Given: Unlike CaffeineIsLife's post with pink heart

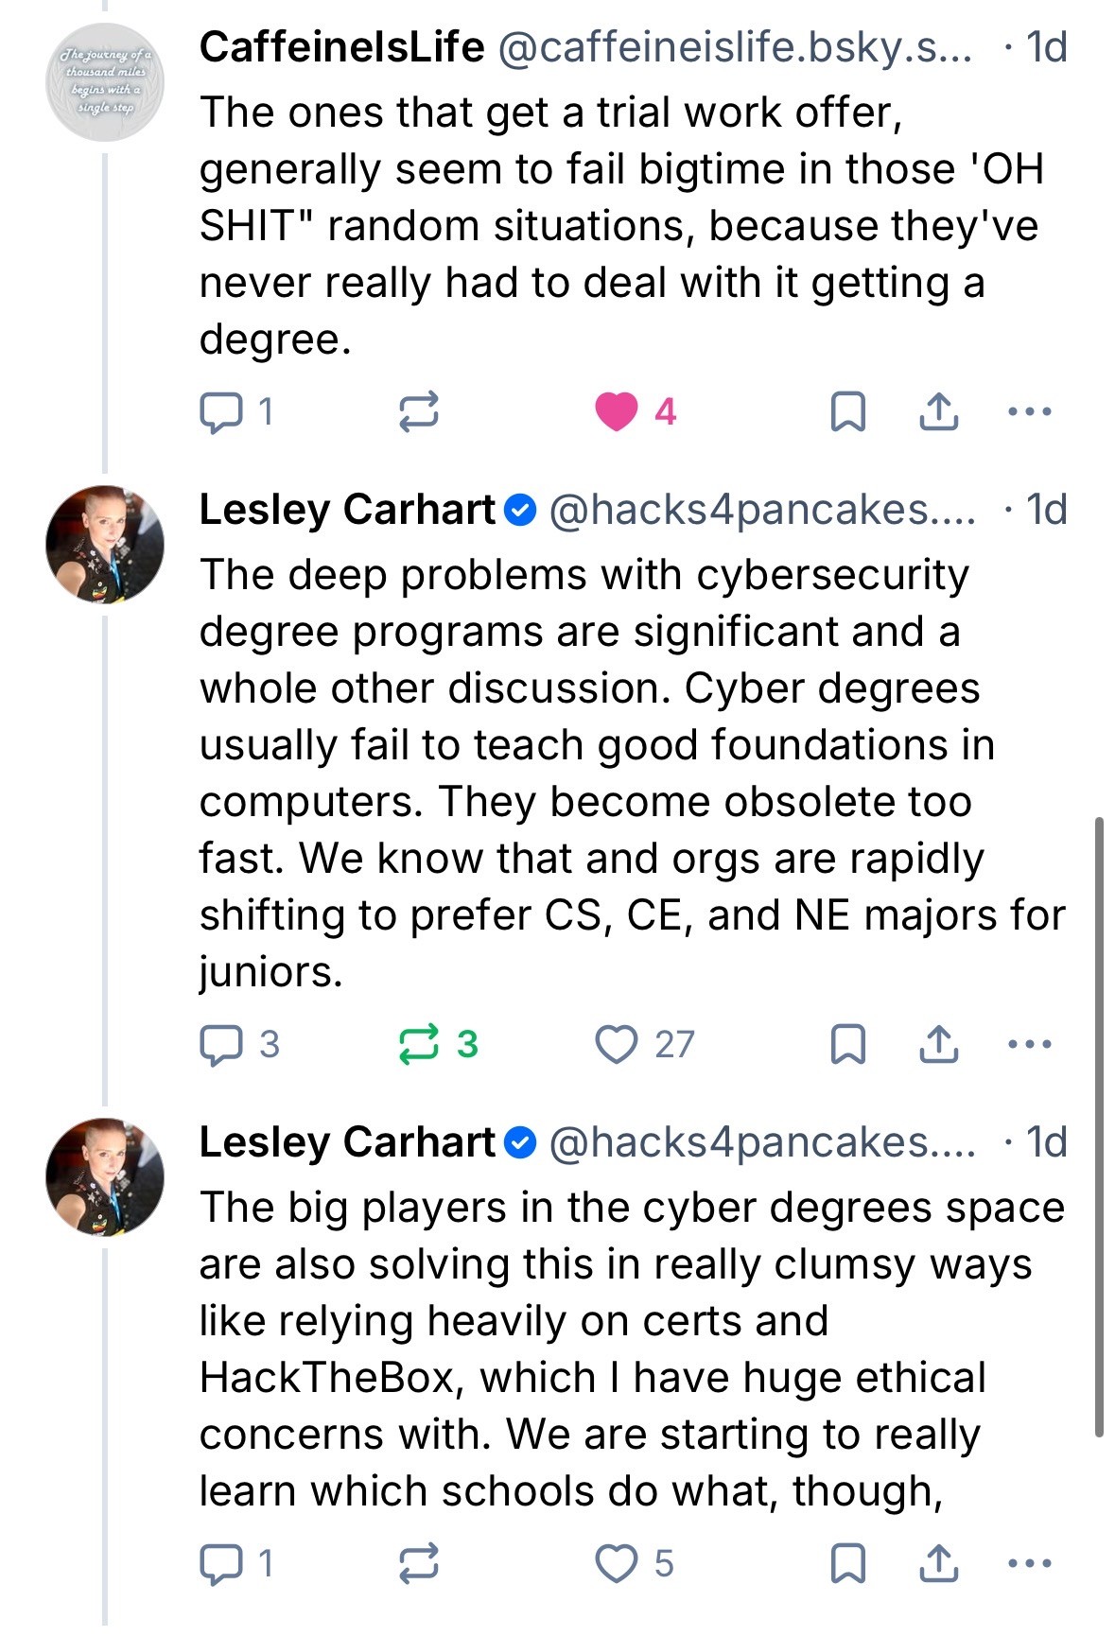Looking at the screenshot, I should [x=617, y=412].
